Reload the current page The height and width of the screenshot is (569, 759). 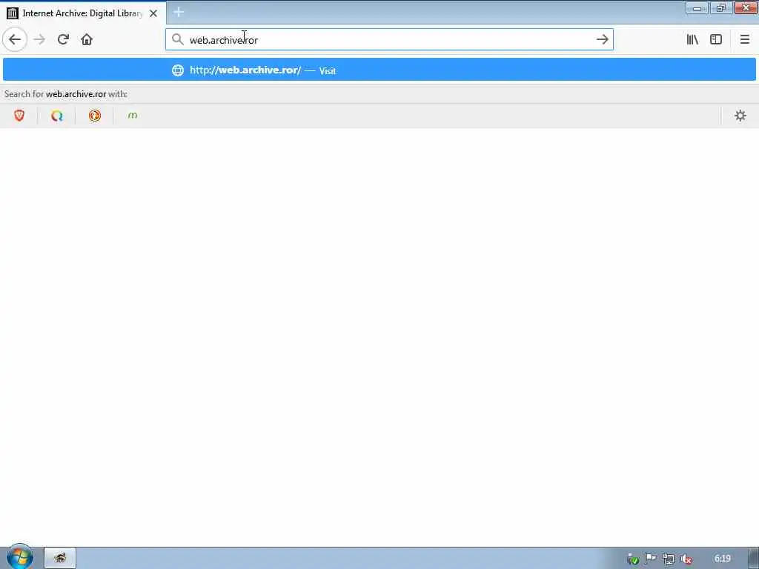tap(63, 39)
